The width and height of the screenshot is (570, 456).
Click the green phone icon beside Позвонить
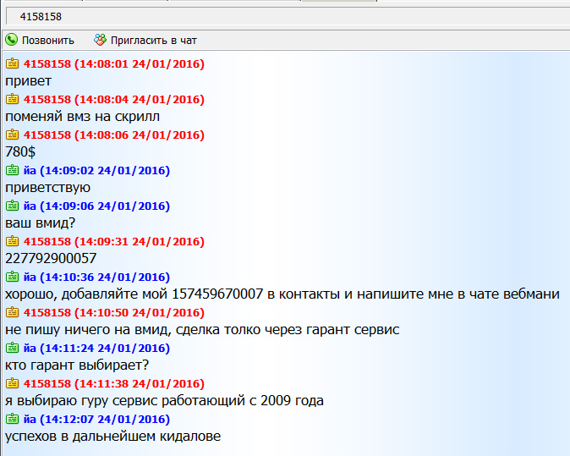click(x=12, y=40)
